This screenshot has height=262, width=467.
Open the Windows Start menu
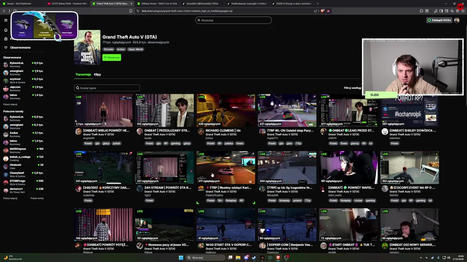click(x=181, y=258)
